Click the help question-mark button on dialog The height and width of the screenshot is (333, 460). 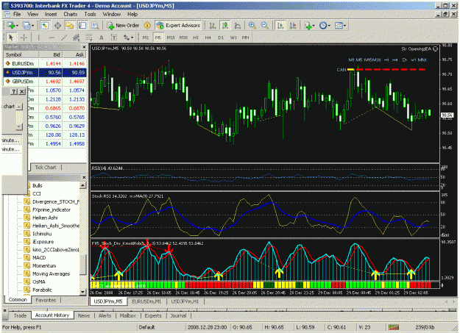tap(14, 91)
